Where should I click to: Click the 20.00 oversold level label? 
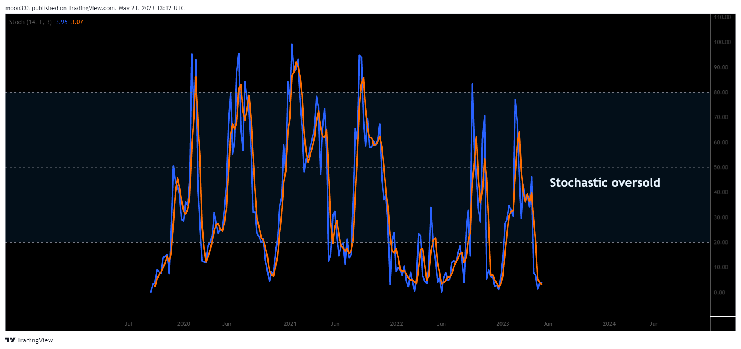pos(721,242)
